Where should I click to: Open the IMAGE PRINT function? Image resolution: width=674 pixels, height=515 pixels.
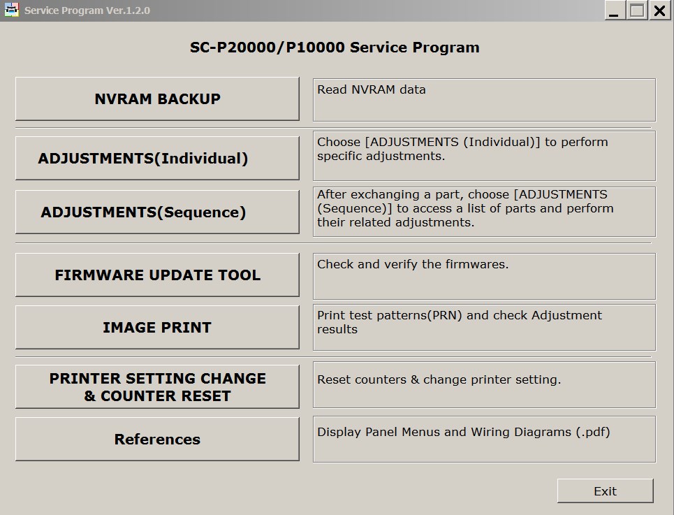coord(157,327)
